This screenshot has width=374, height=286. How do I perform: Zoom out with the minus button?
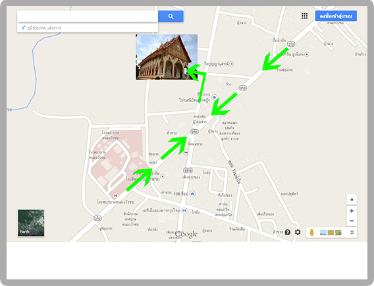[352, 221]
